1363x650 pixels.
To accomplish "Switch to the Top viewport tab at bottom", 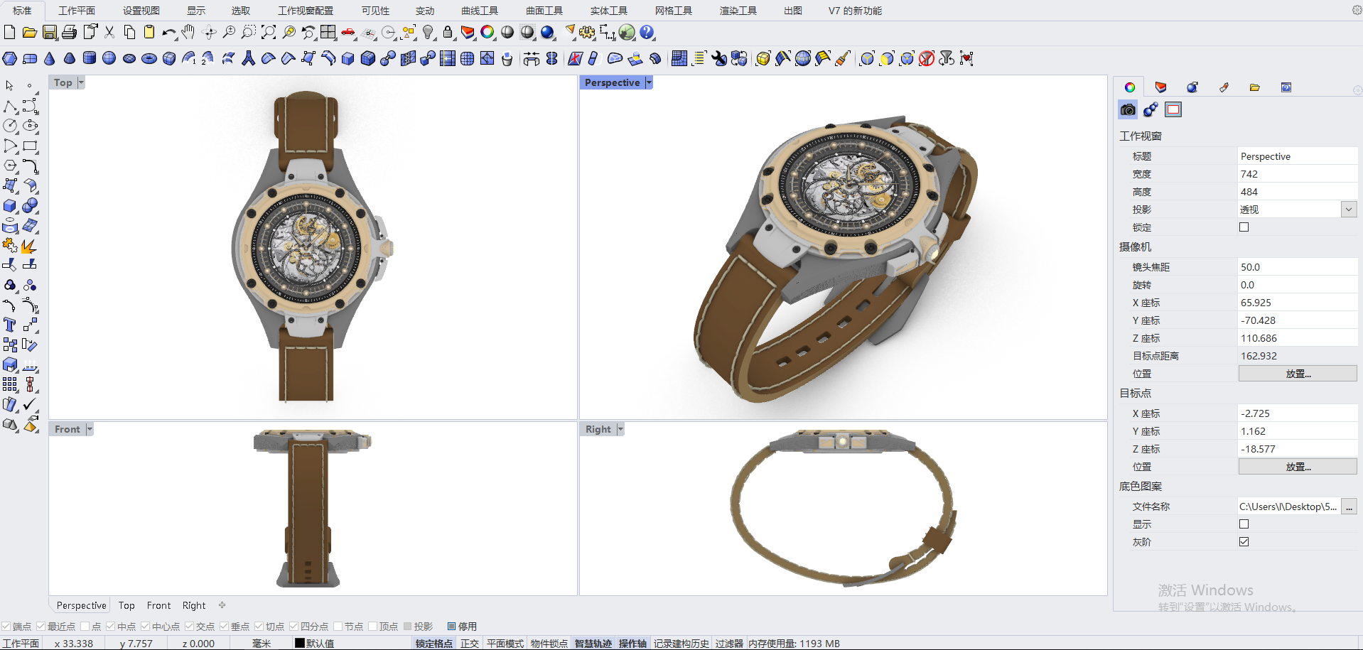I will pyautogui.click(x=126, y=605).
